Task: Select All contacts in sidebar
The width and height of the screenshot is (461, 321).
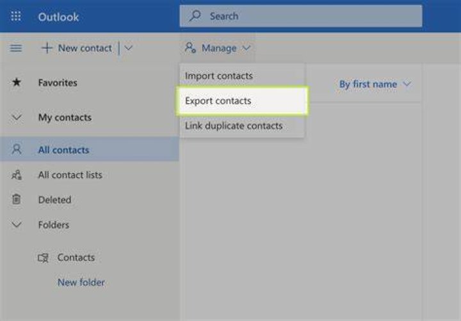Action: pyautogui.click(x=90, y=149)
